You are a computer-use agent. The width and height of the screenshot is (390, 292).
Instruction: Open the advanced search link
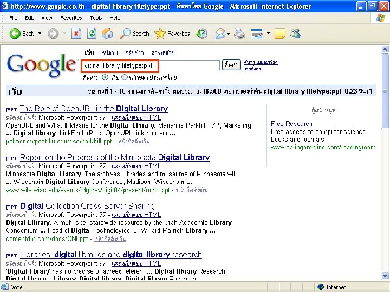261,62
